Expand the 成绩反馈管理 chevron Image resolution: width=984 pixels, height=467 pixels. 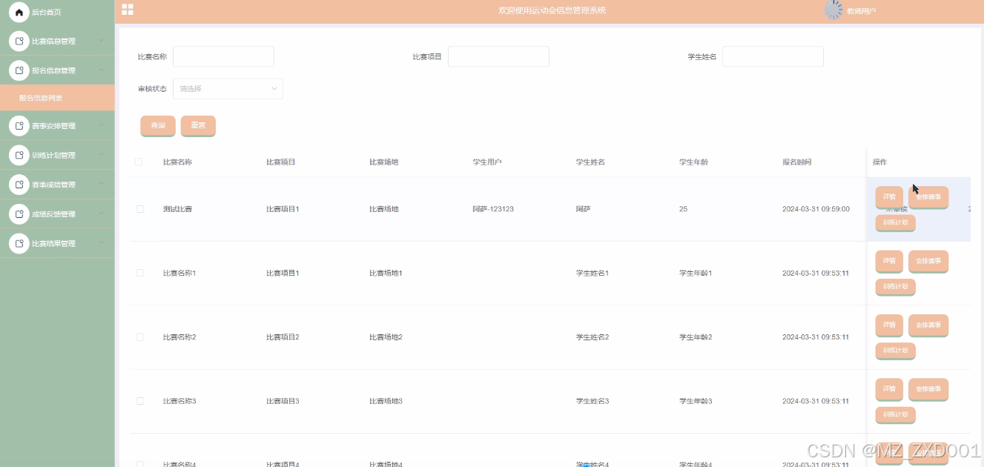[102, 213]
